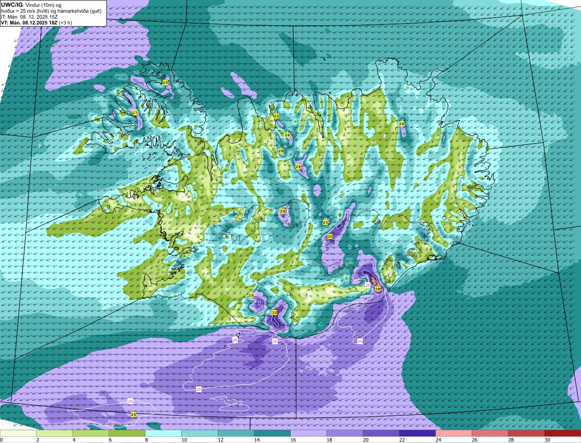Select the 18–20 m/s purple legend swatch

345,433
